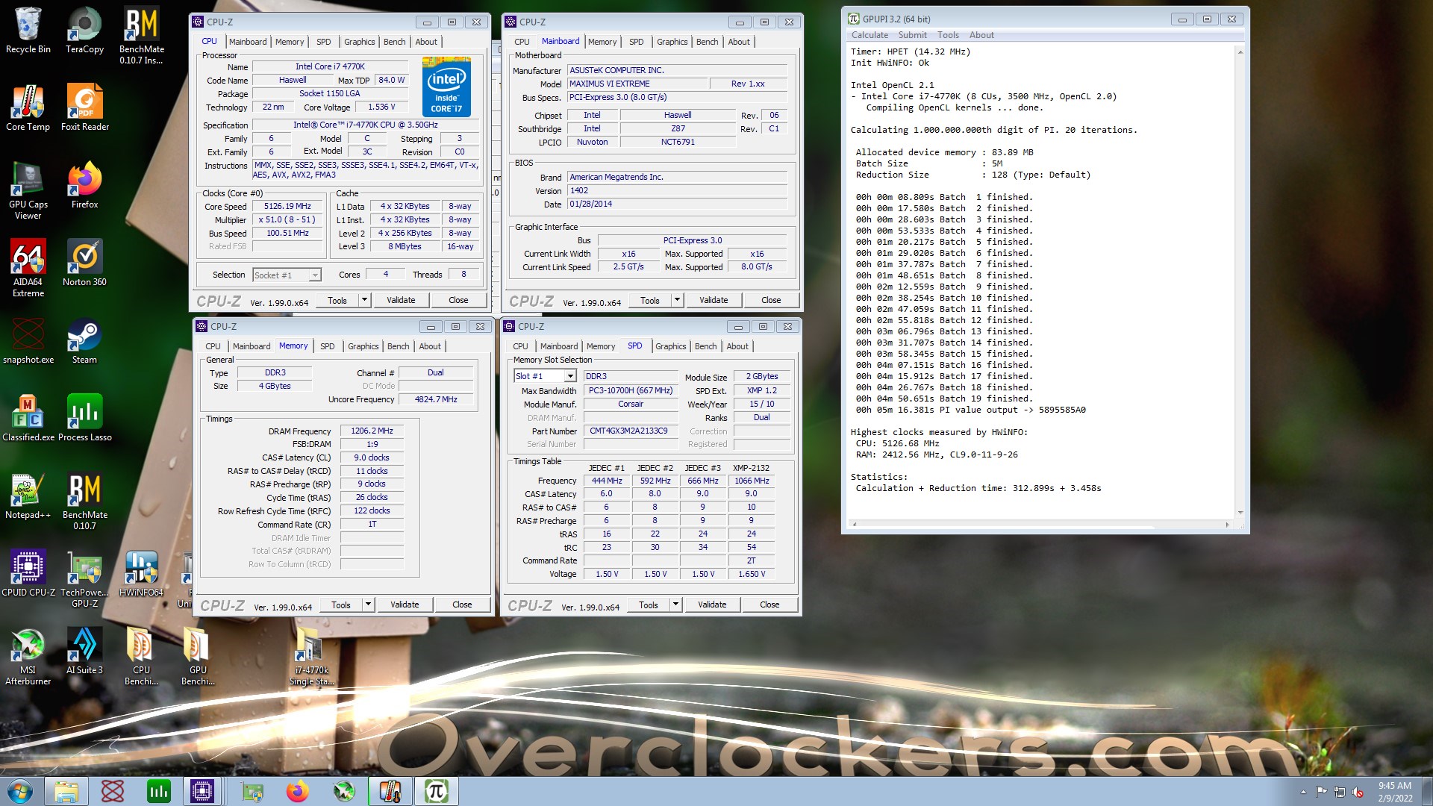Launch the Foxit Reader desktop icon
1433x806 pixels.
[x=84, y=107]
